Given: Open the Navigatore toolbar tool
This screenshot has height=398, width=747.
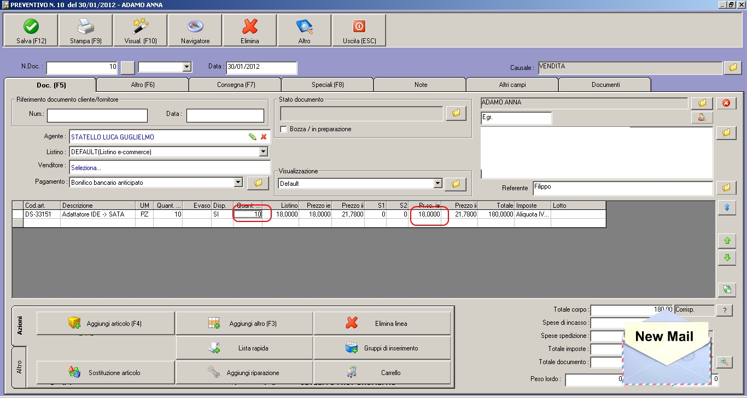Looking at the screenshot, I should tap(195, 31).
